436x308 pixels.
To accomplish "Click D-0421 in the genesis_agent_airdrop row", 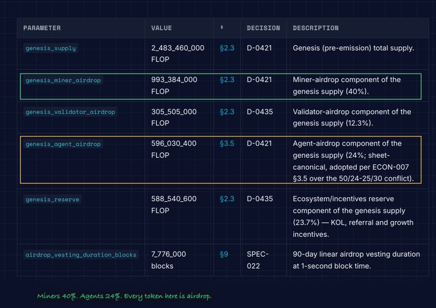I will pyautogui.click(x=259, y=143).
